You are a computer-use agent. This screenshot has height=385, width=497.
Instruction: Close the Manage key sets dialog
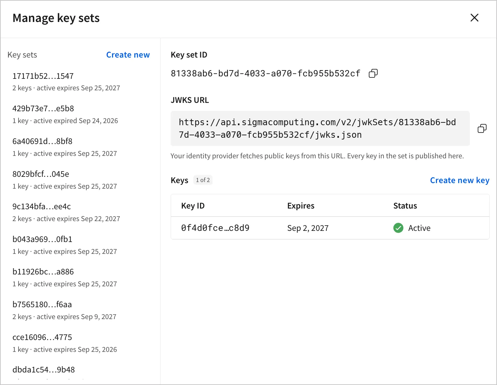click(x=474, y=18)
